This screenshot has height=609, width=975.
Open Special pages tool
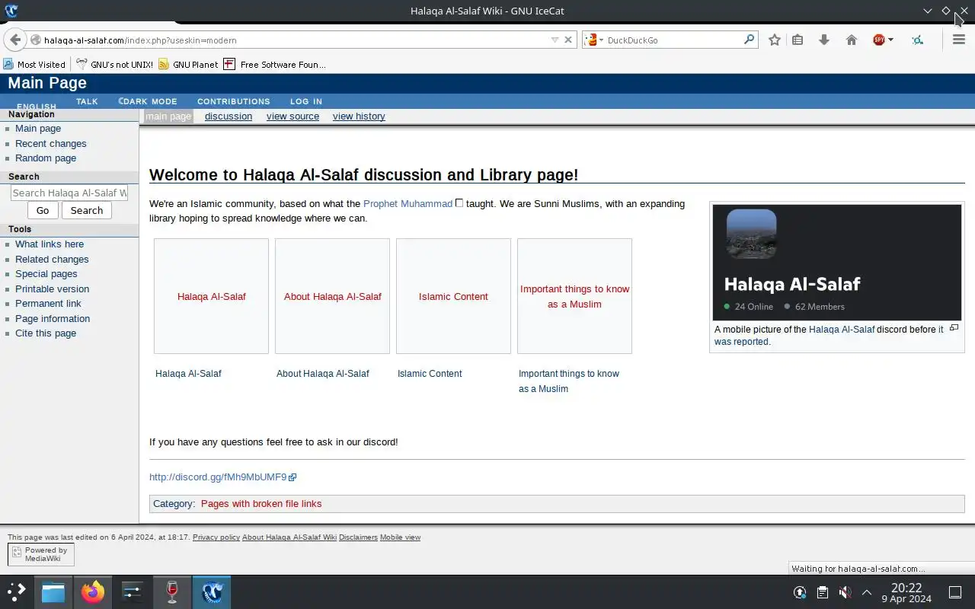pos(46,274)
